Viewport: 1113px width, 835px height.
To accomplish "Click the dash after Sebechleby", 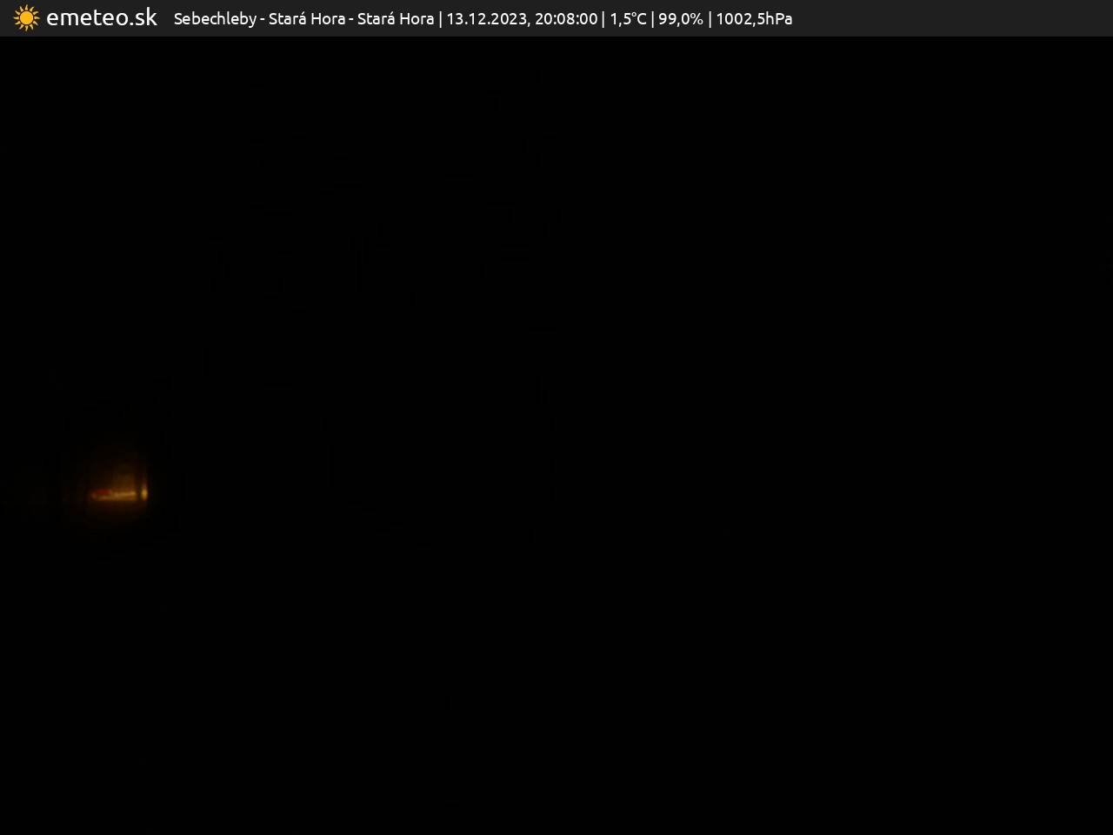I will (x=263, y=19).
